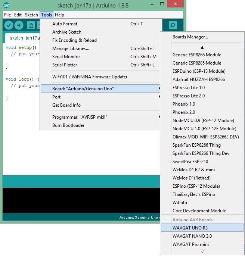245x256 pixels.
Task: Select ESPresso Lite 2.0 board
Action: point(202,96)
